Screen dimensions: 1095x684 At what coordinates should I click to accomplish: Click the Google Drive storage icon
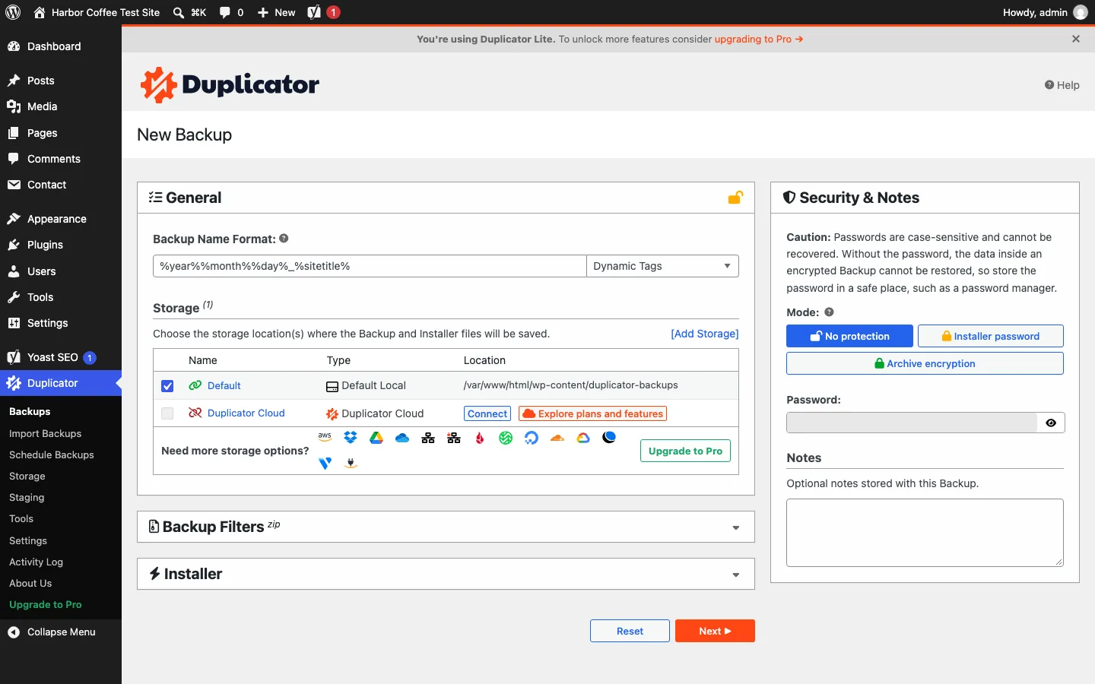(376, 438)
